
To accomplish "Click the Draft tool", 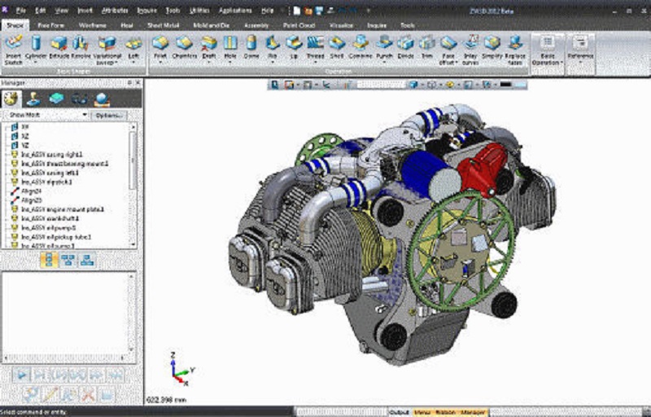I will [x=209, y=46].
